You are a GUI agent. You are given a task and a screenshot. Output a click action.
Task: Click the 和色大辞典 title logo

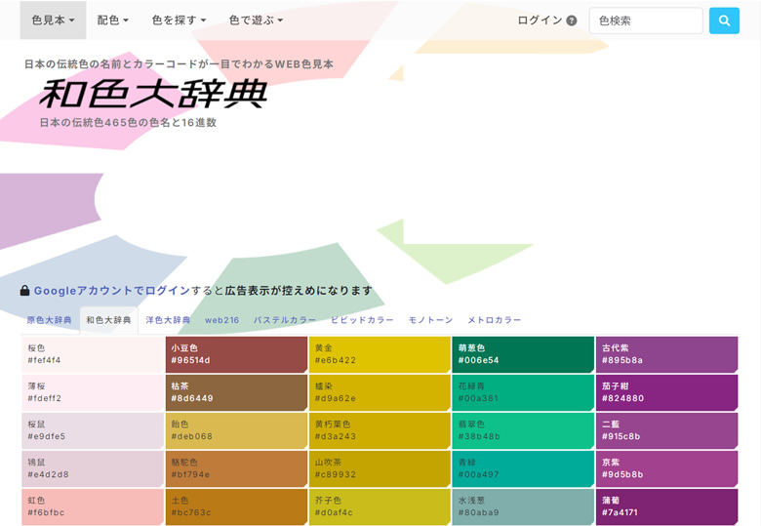153,94
